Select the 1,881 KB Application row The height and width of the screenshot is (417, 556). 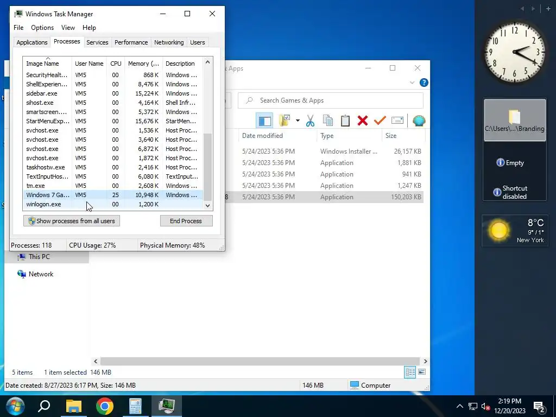click(324, 163)
